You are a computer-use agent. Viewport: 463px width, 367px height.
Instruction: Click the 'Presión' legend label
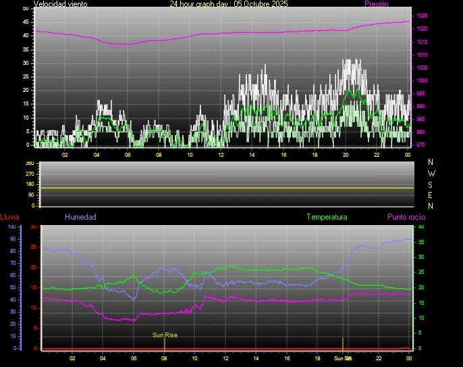[x=376, y=4]
